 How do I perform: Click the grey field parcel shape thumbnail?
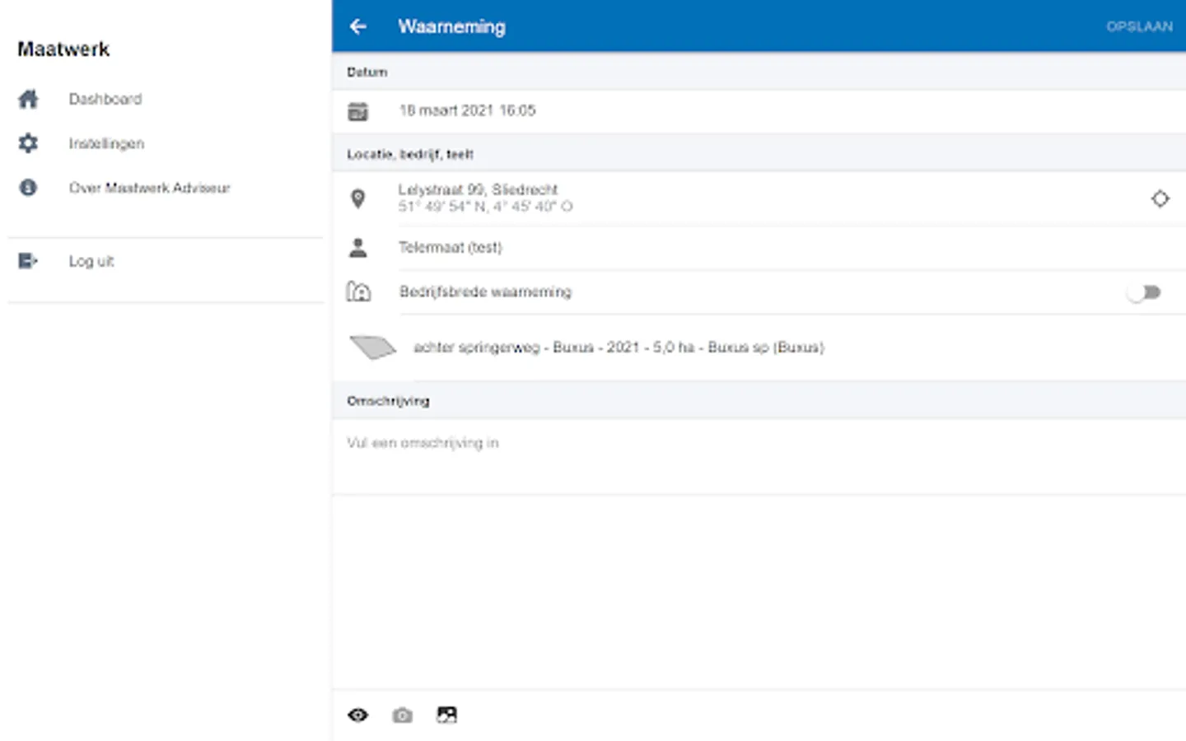pos(373,347)
